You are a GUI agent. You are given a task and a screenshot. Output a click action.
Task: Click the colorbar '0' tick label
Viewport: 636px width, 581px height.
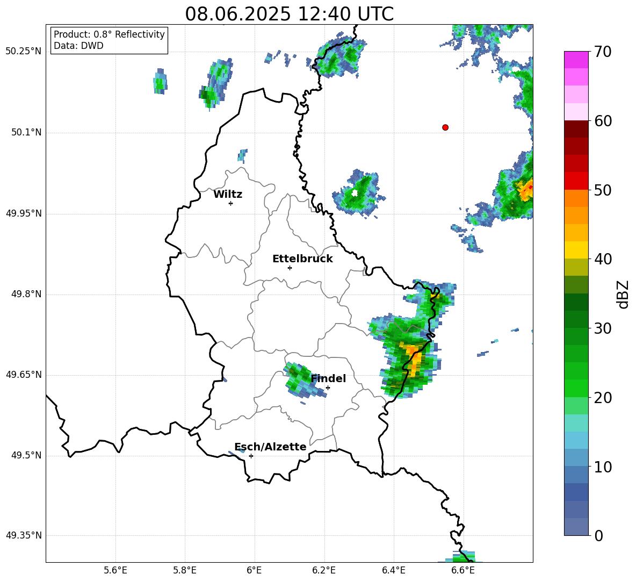point(598,535)
